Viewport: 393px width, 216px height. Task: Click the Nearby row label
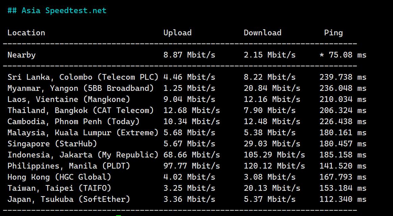click(x=22, y=55)
